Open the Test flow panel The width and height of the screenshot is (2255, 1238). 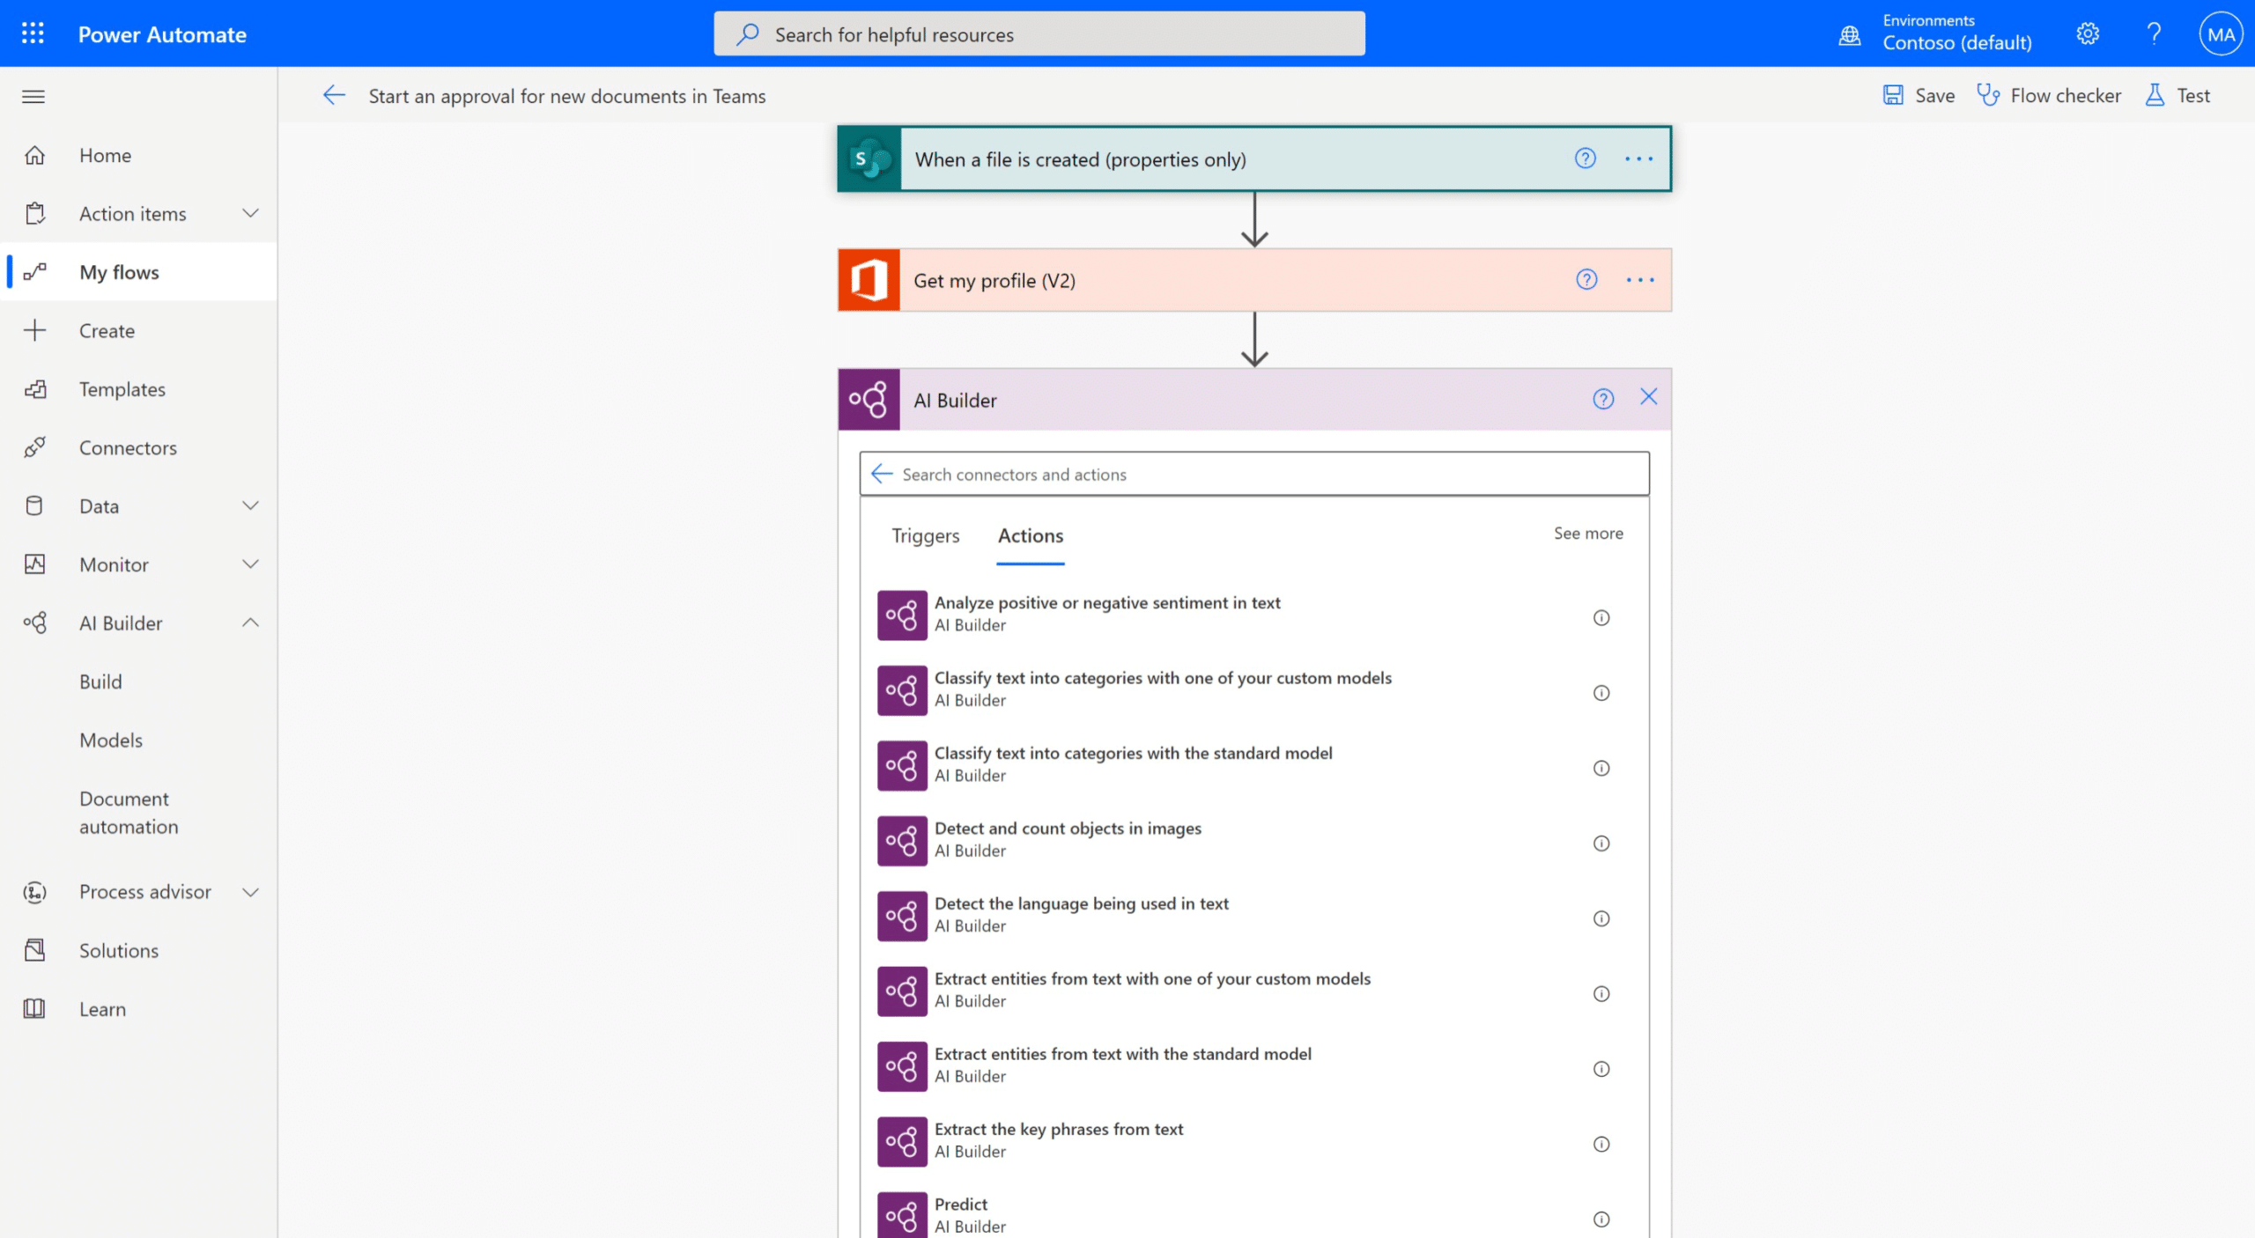point(2191,94)
